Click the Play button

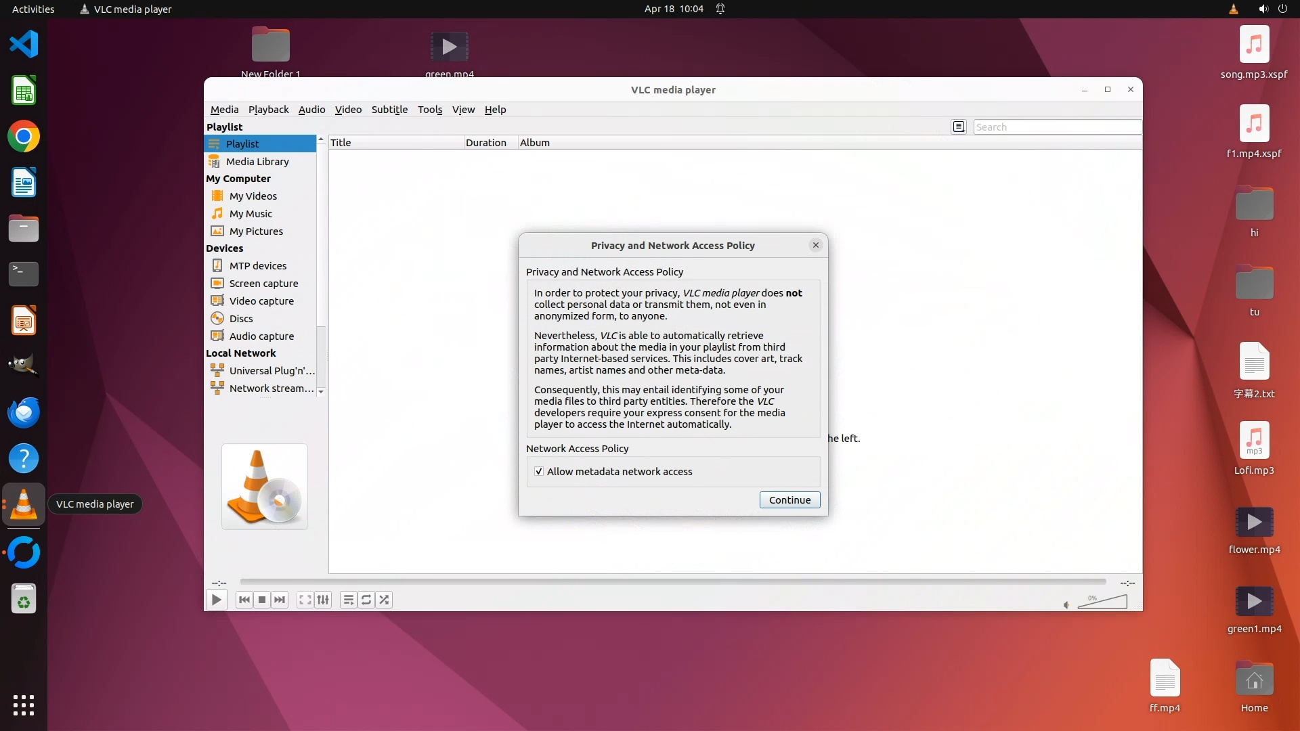pos(216,600)
